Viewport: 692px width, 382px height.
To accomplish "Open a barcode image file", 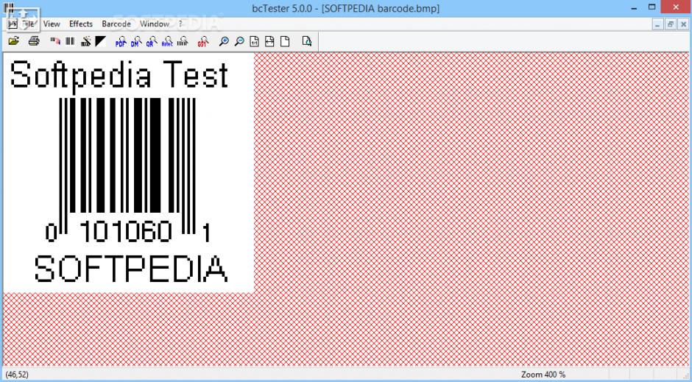I will point(14,41).
